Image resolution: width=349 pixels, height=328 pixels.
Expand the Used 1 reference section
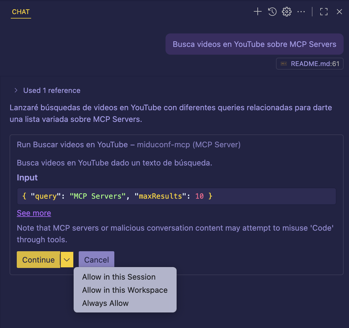(x=51, y=90)
